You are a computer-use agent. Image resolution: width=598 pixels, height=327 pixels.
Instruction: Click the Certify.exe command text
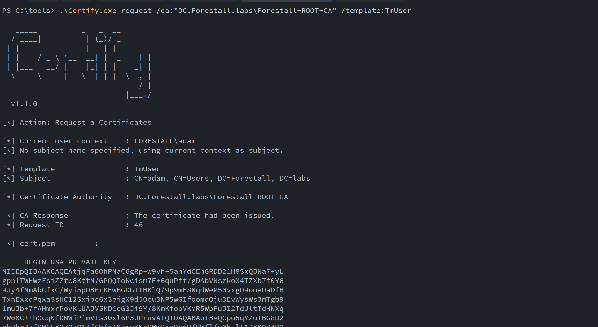88,11
